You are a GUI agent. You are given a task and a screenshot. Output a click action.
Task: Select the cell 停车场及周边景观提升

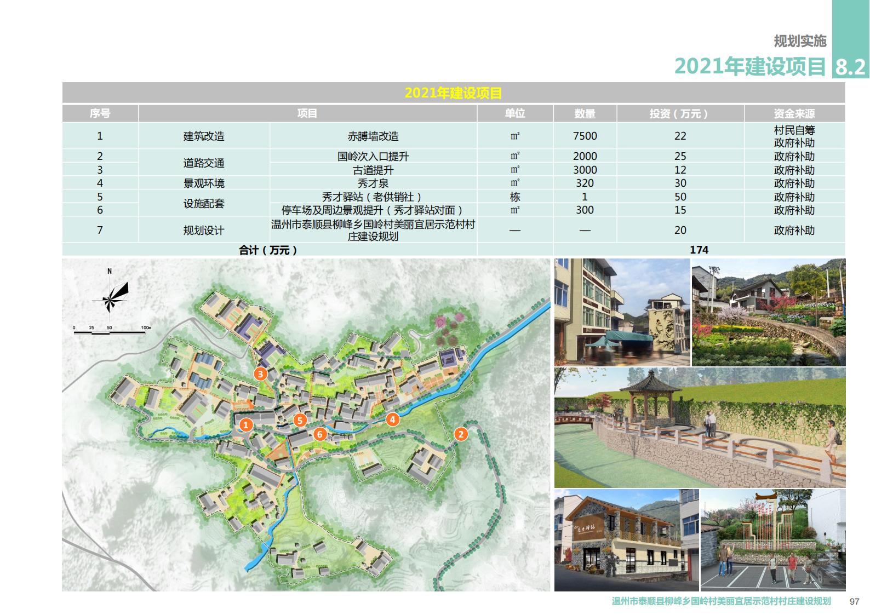(x=373, y=210)
